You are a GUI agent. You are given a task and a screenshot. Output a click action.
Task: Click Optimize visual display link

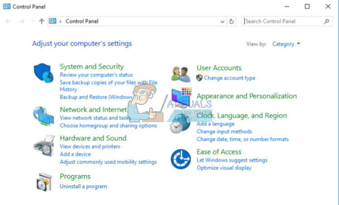[224, 168]
